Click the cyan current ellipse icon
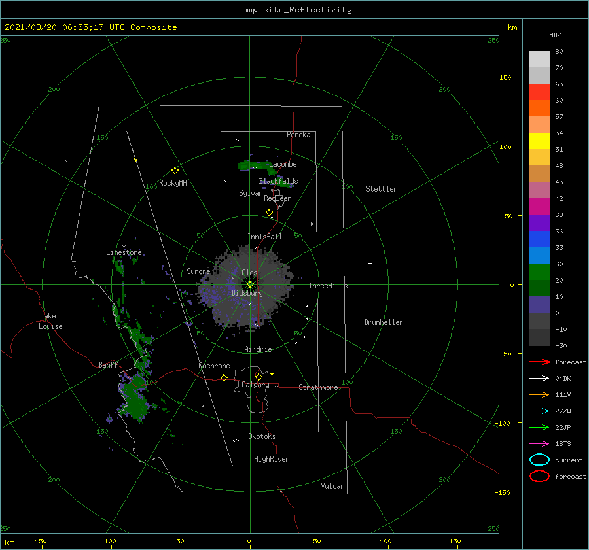 pyautogui.click(x=539, y=460)
